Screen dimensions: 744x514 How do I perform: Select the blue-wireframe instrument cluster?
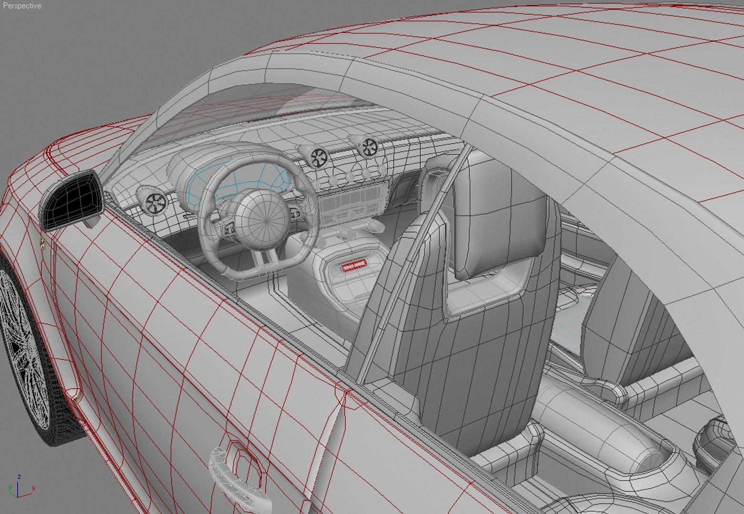tap(238, 183)
